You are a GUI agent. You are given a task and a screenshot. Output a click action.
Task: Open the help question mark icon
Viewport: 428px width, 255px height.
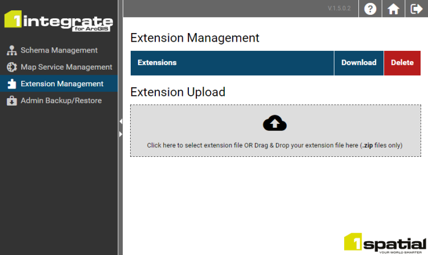[370, 9]
